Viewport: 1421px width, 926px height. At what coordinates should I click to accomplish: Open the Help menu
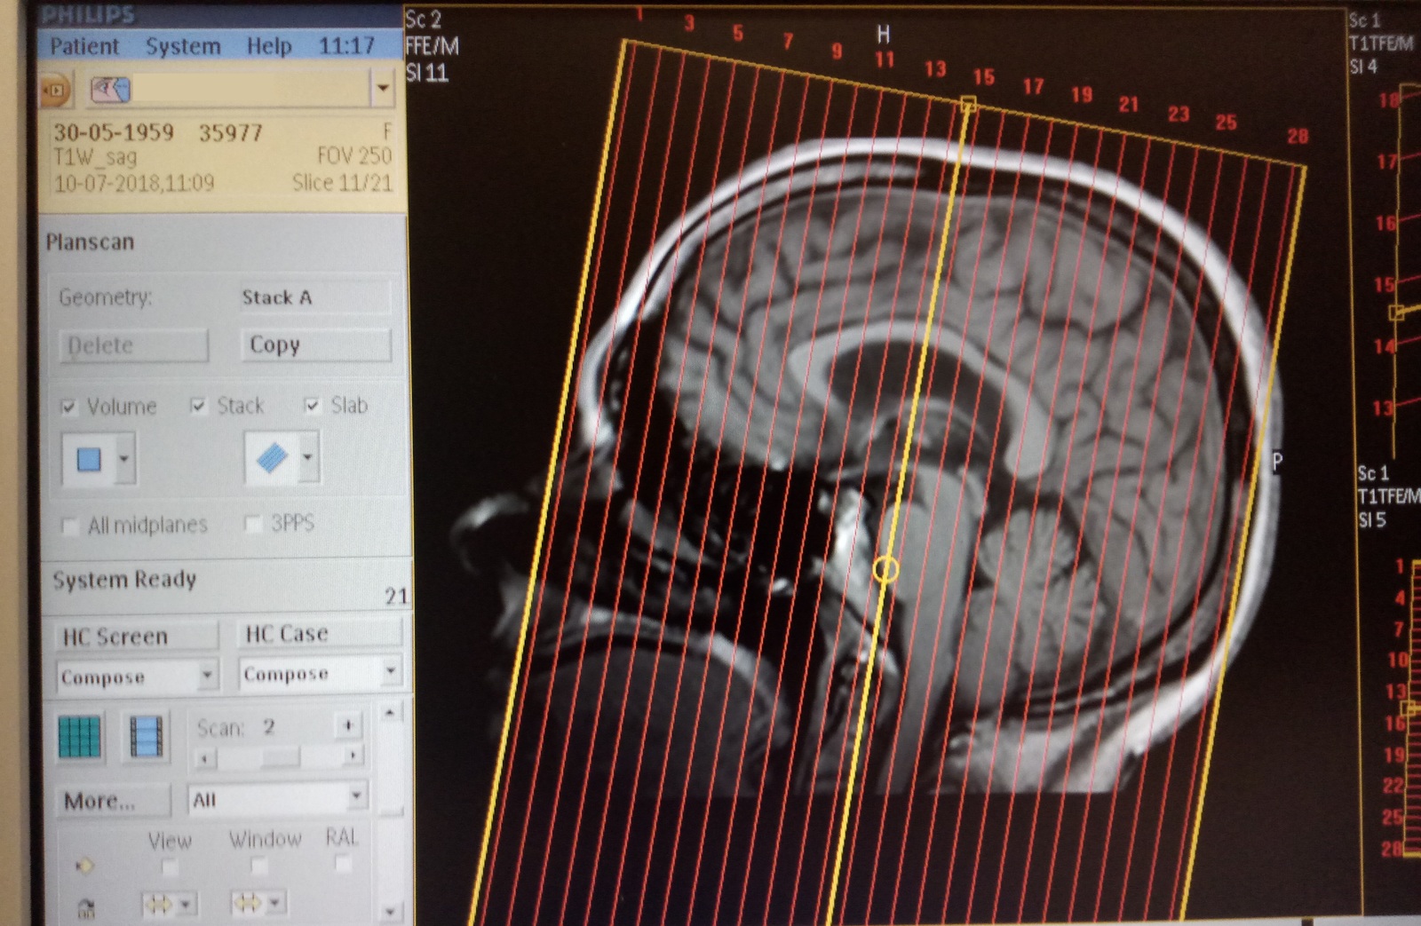[268, 46]
